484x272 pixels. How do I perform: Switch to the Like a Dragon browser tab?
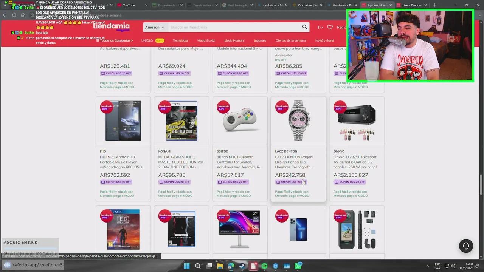pos(411,5)
